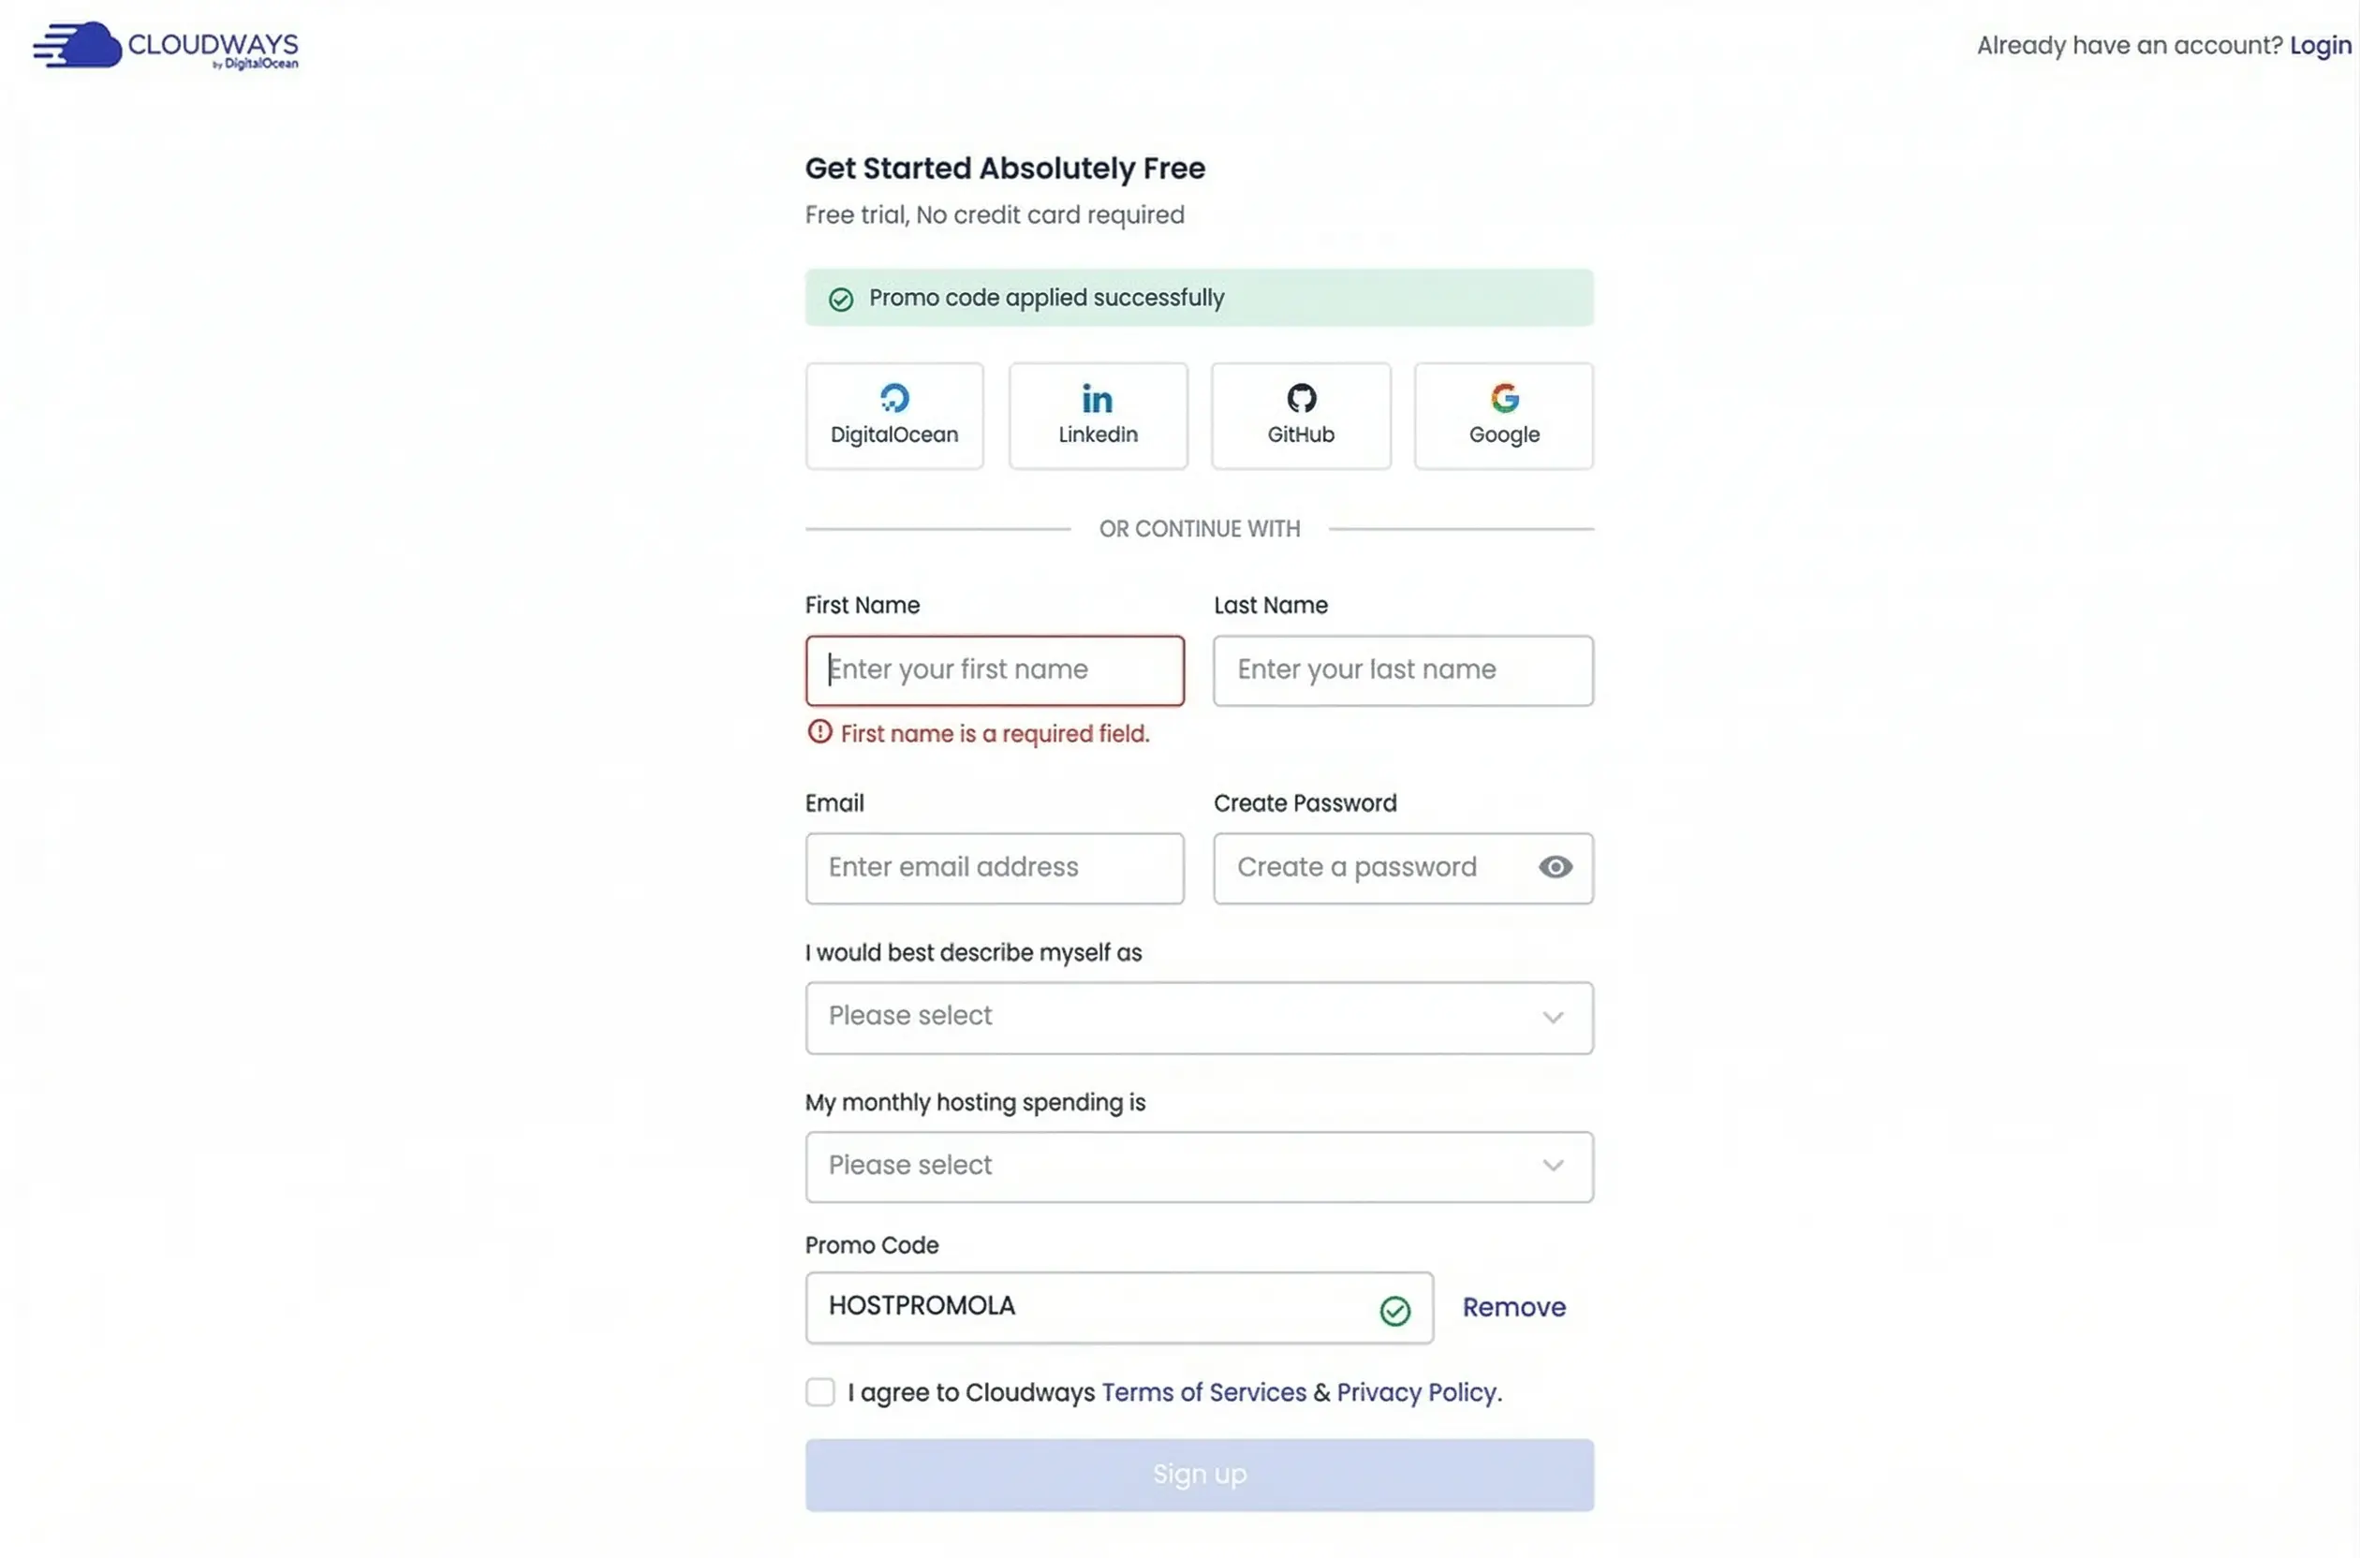Open the 'I would best describe myself as' dropdown
Screen dimensions: 2360x1558
pos(1198,1018)
